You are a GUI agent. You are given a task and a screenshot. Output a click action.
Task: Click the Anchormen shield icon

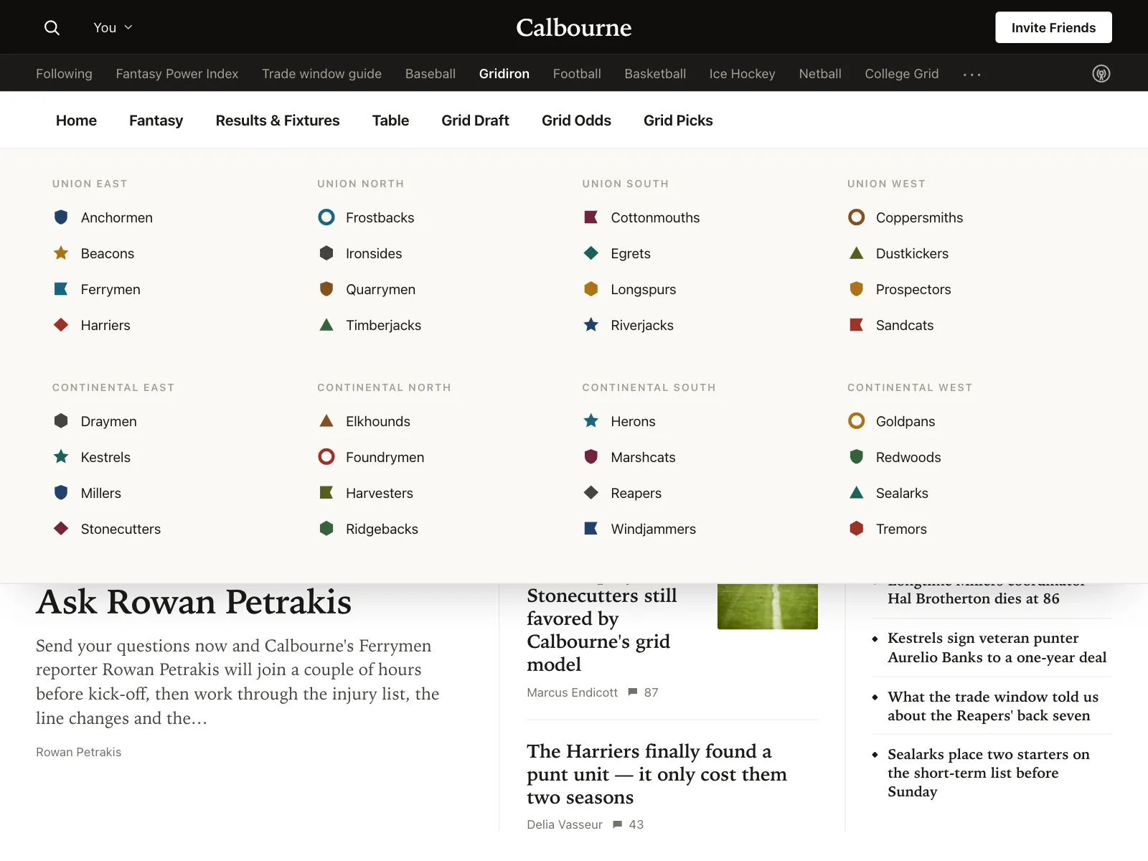(61, 217)
